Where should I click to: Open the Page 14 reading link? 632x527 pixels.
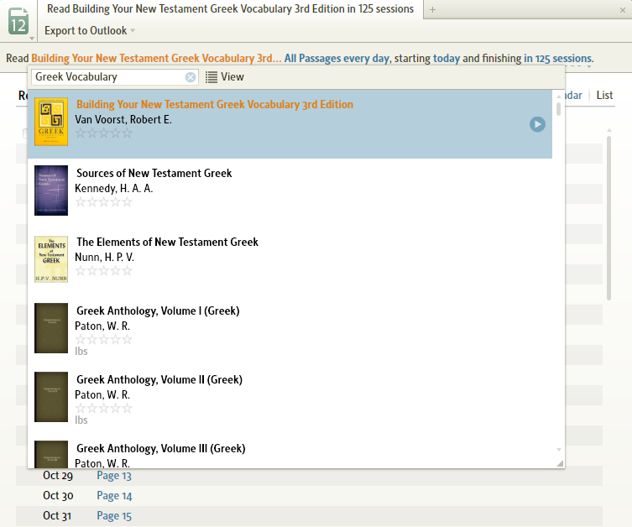coord(114,496)
